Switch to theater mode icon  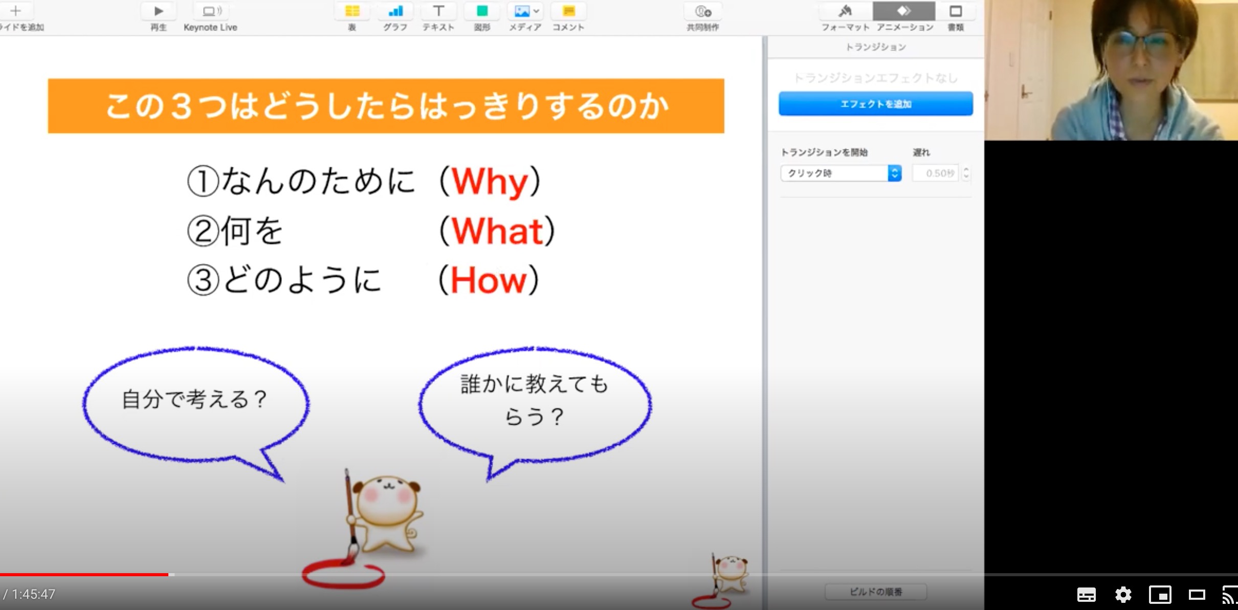1197,595
